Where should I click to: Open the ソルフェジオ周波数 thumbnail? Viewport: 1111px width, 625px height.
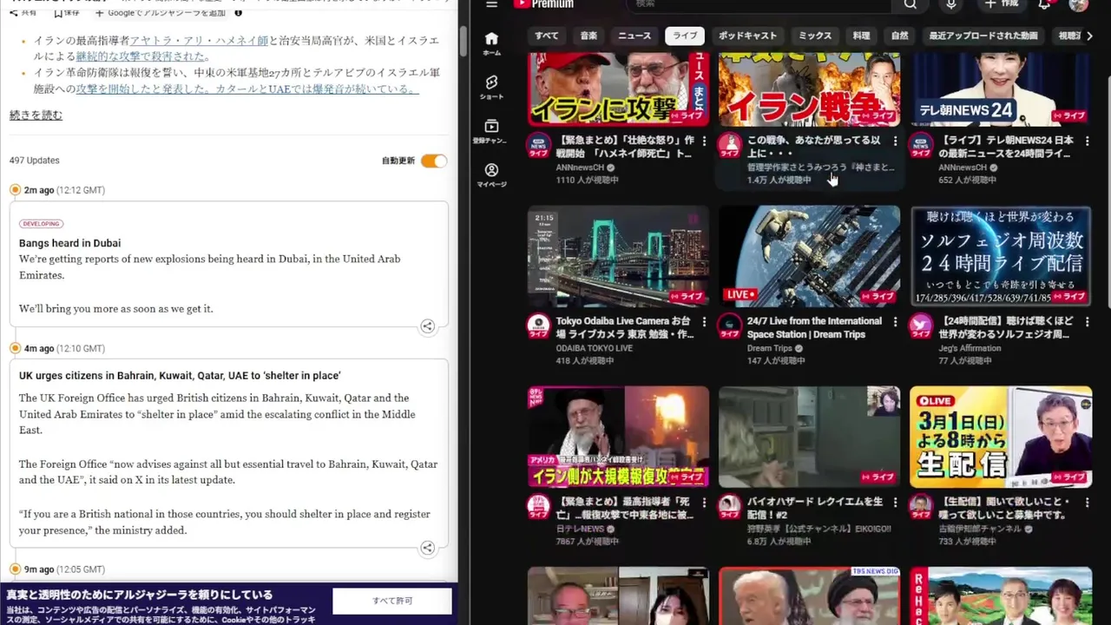coord(1001,256)
